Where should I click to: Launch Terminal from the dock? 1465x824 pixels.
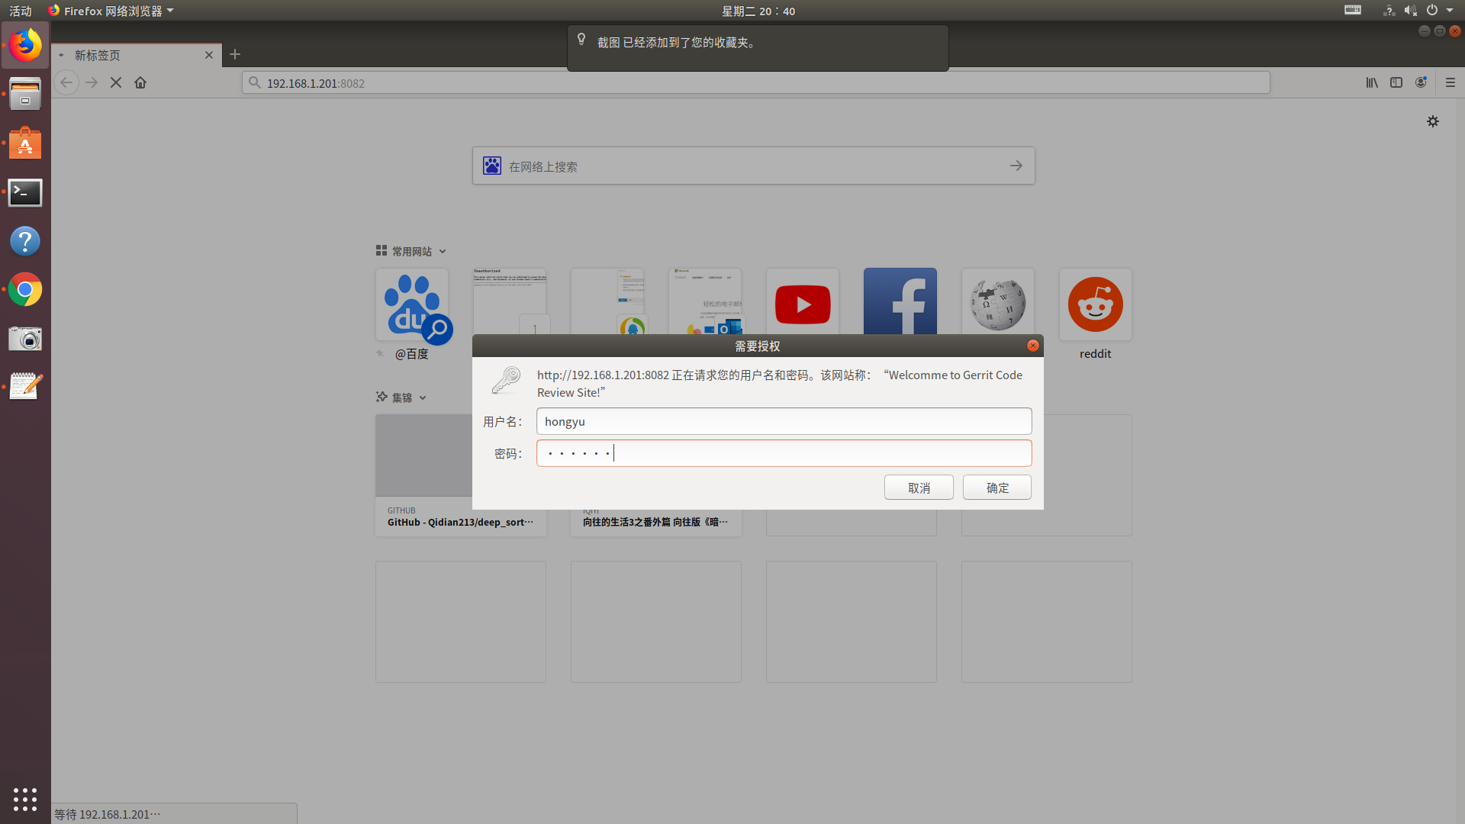click(25, 193)
